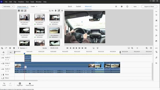160x90 pixels.
Task: Toggle still images filter in Project Assets
Action: (22, 10)
